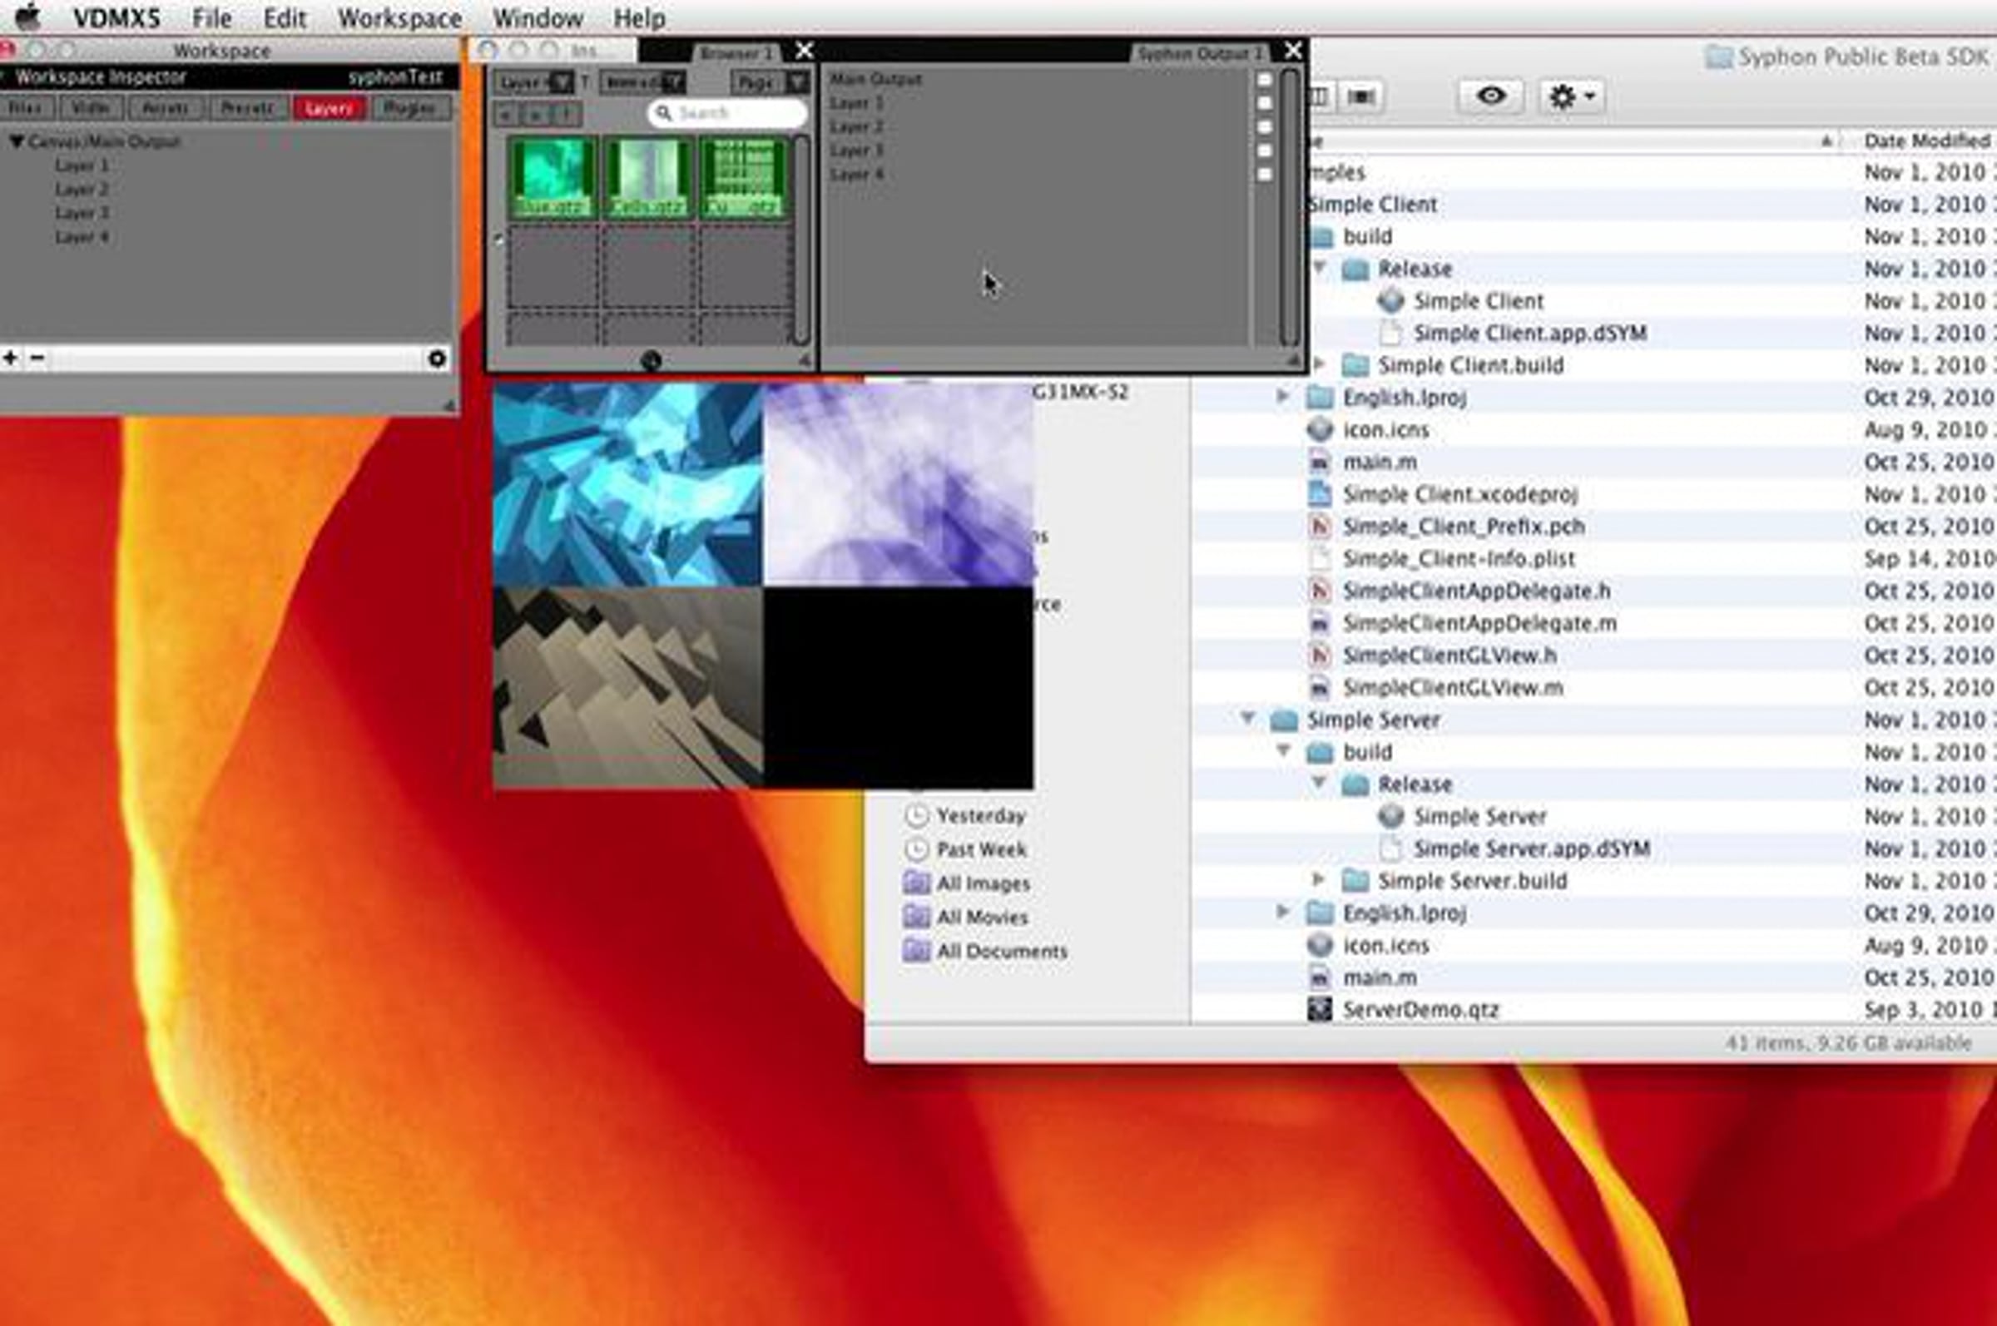Open the File menu
The height and width of the screenshot is (1326, 1997).
tap(211, 17)
